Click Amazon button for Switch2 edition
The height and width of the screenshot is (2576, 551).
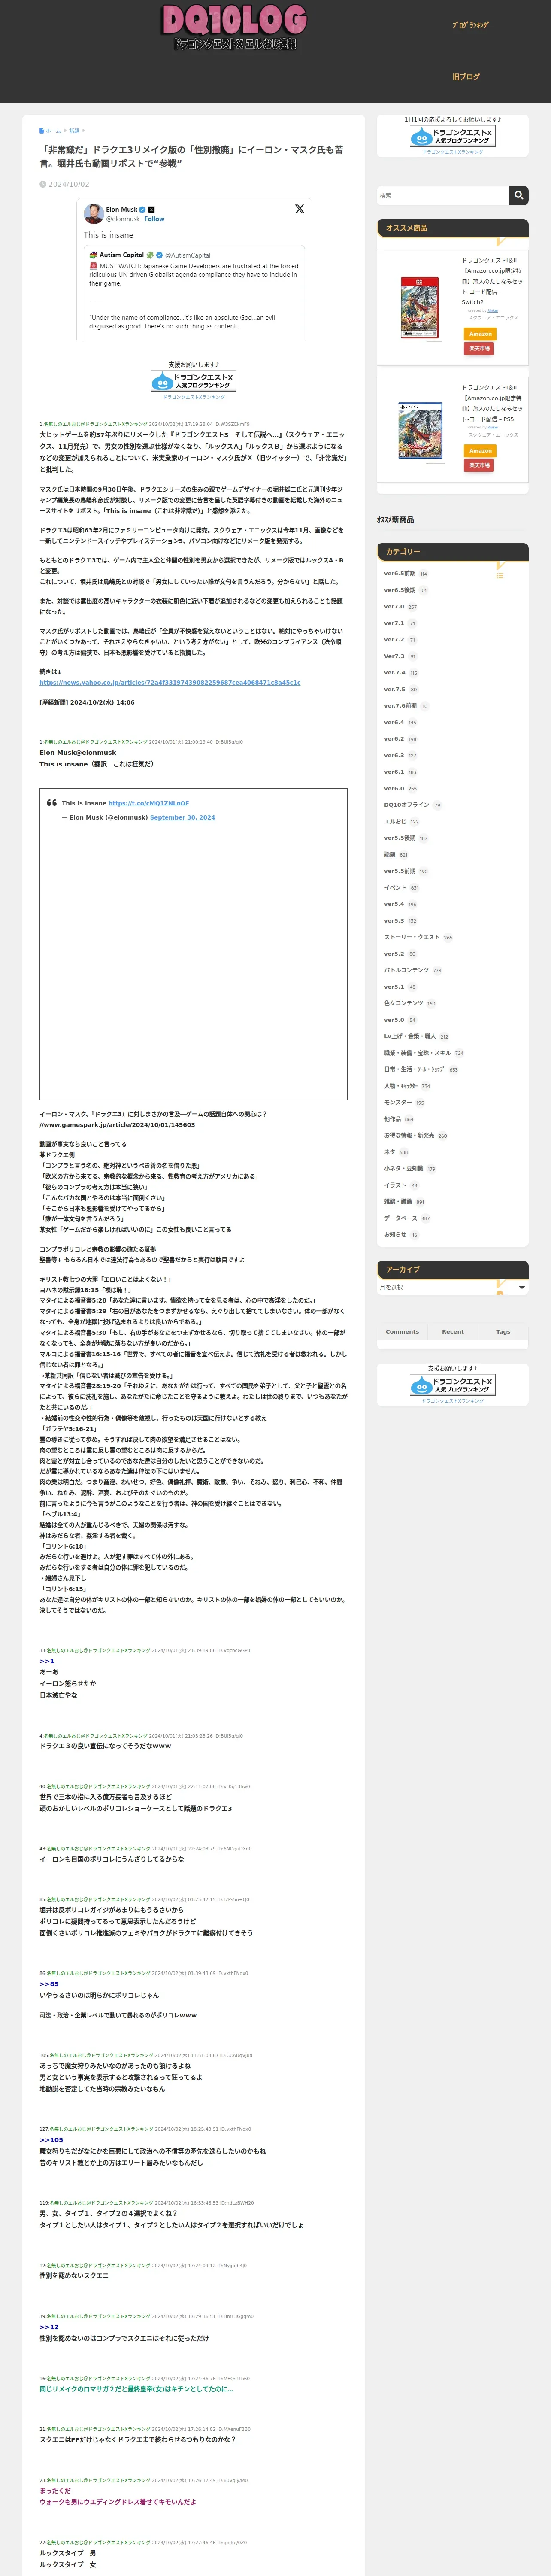tap(480, 334)
